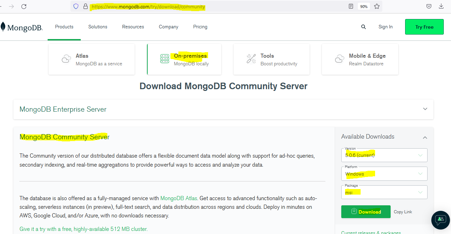Select the Mobile & Edge Realm Datastore tab

pos(360,59)
